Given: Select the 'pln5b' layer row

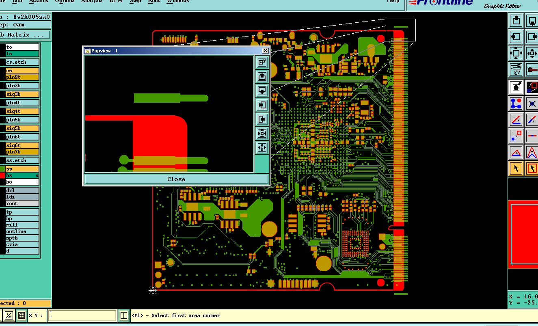Looking at the screenshot, I should [22, 120].
